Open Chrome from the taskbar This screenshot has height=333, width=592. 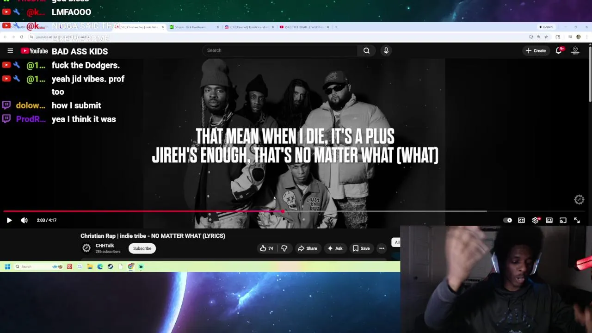[131, 266]
